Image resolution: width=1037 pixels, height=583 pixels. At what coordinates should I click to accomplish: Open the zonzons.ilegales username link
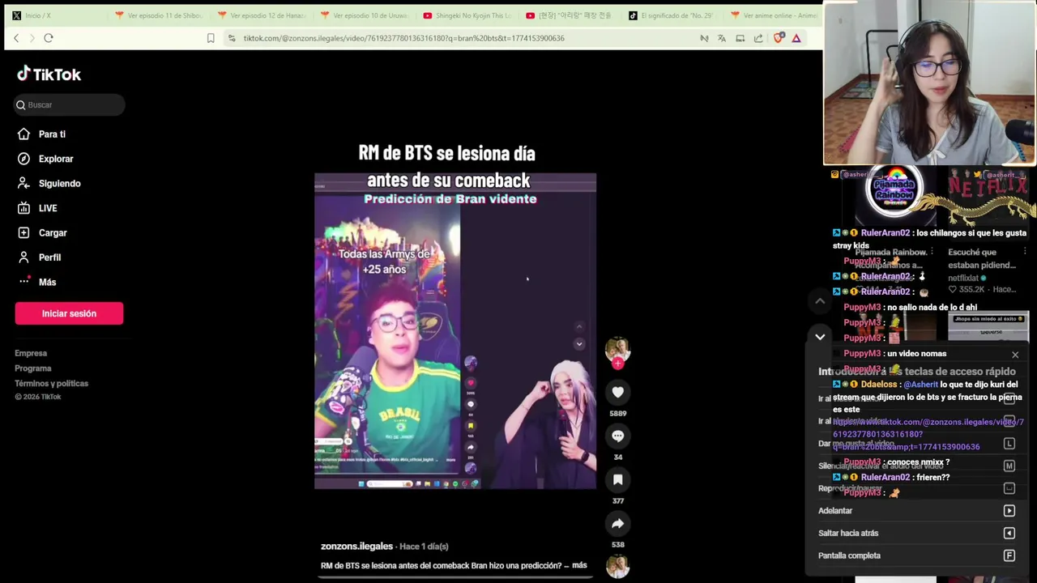tap(356, 547)
